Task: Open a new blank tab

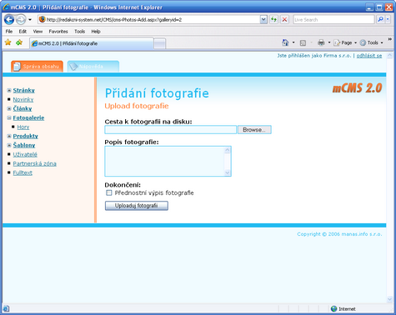Action: [x=160, y=44]
